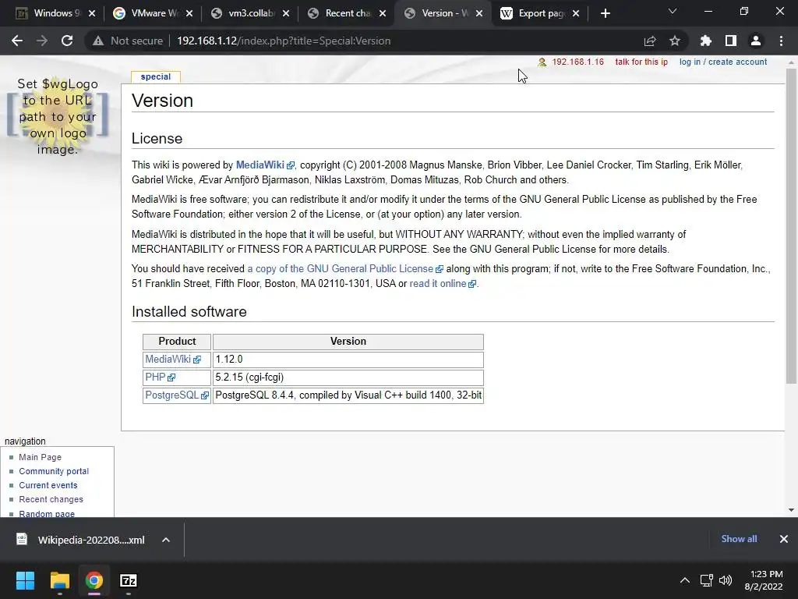Open the Chrome three-dot menu
This screenshot has height=599, width=798.
click(x=781, y=41)
